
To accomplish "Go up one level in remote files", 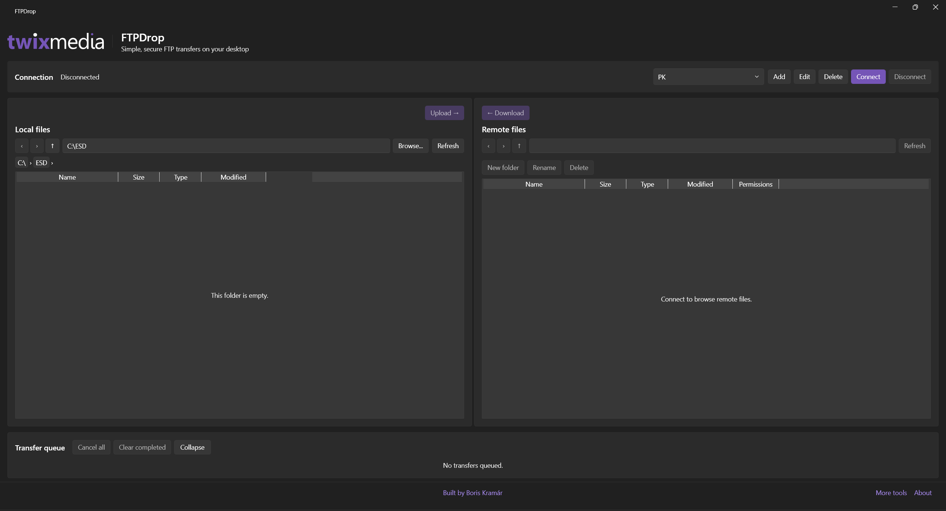I will [x=519, y=146].
